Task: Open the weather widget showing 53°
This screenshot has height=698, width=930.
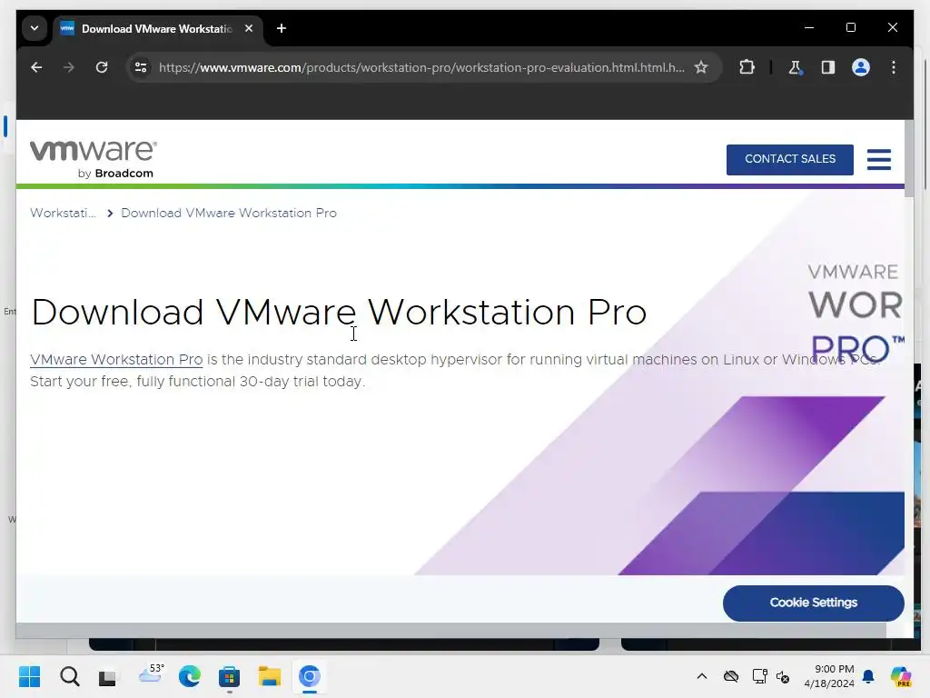Action: tap(151, 675)
